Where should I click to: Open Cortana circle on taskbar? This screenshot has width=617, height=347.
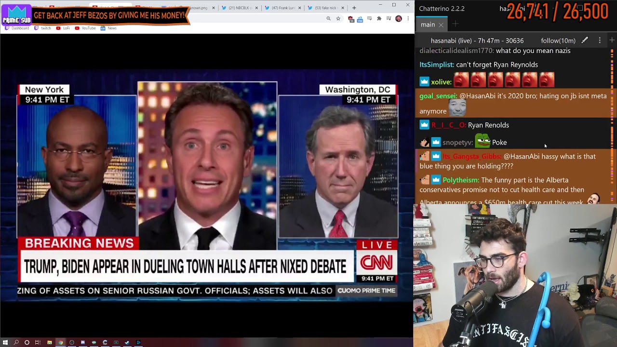(x=27, y=343)
